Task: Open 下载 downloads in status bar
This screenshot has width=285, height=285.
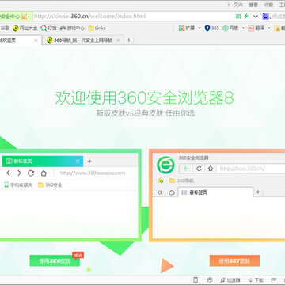Action: 256,280
